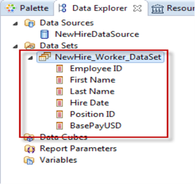Select the Hire Date field
Image resolution: width=195 pixels, height=184 pixels.
tap(89, 103)
